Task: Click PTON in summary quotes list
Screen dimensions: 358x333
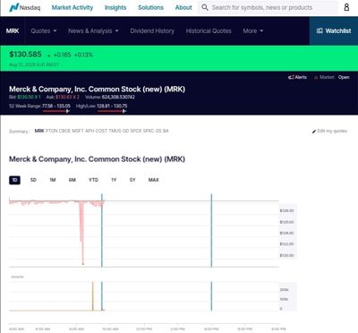Action: click(52, 131)
